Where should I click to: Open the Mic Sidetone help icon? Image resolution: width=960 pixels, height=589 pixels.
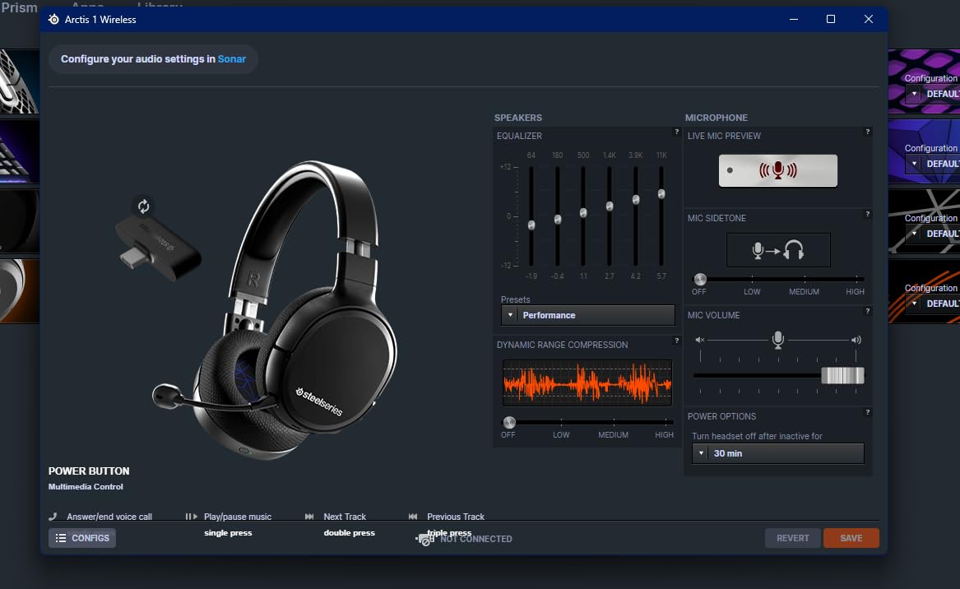[x=868, y=214]
